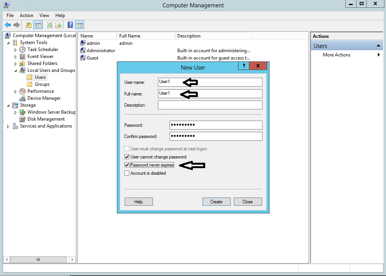
Task: Collapse the Local Users and Groups node
Action: pyautogui.click(x=15, y=71)
